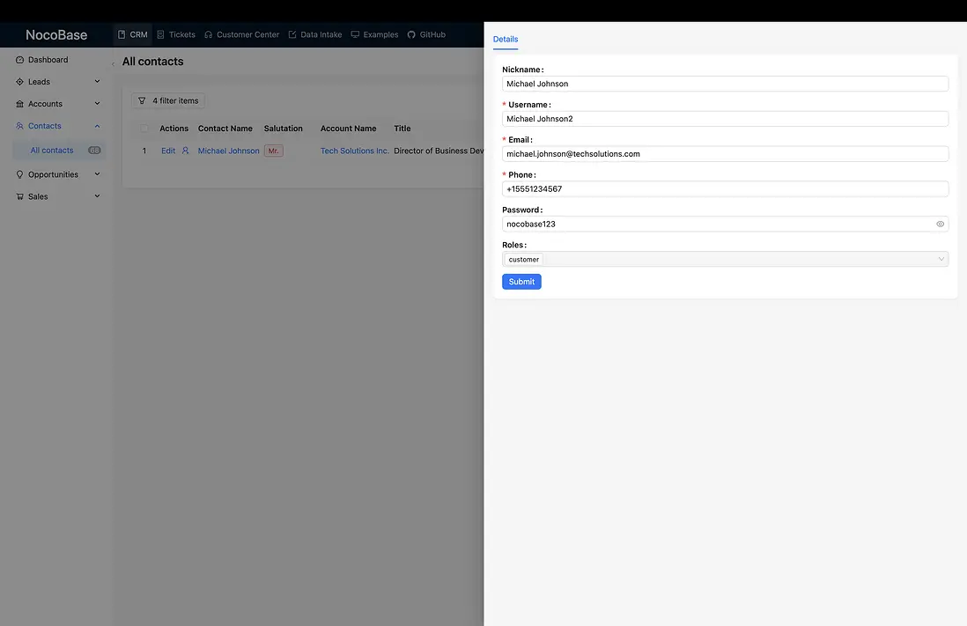
Task: Open the Tech Solutions Inc. account link
Action: 353,150
